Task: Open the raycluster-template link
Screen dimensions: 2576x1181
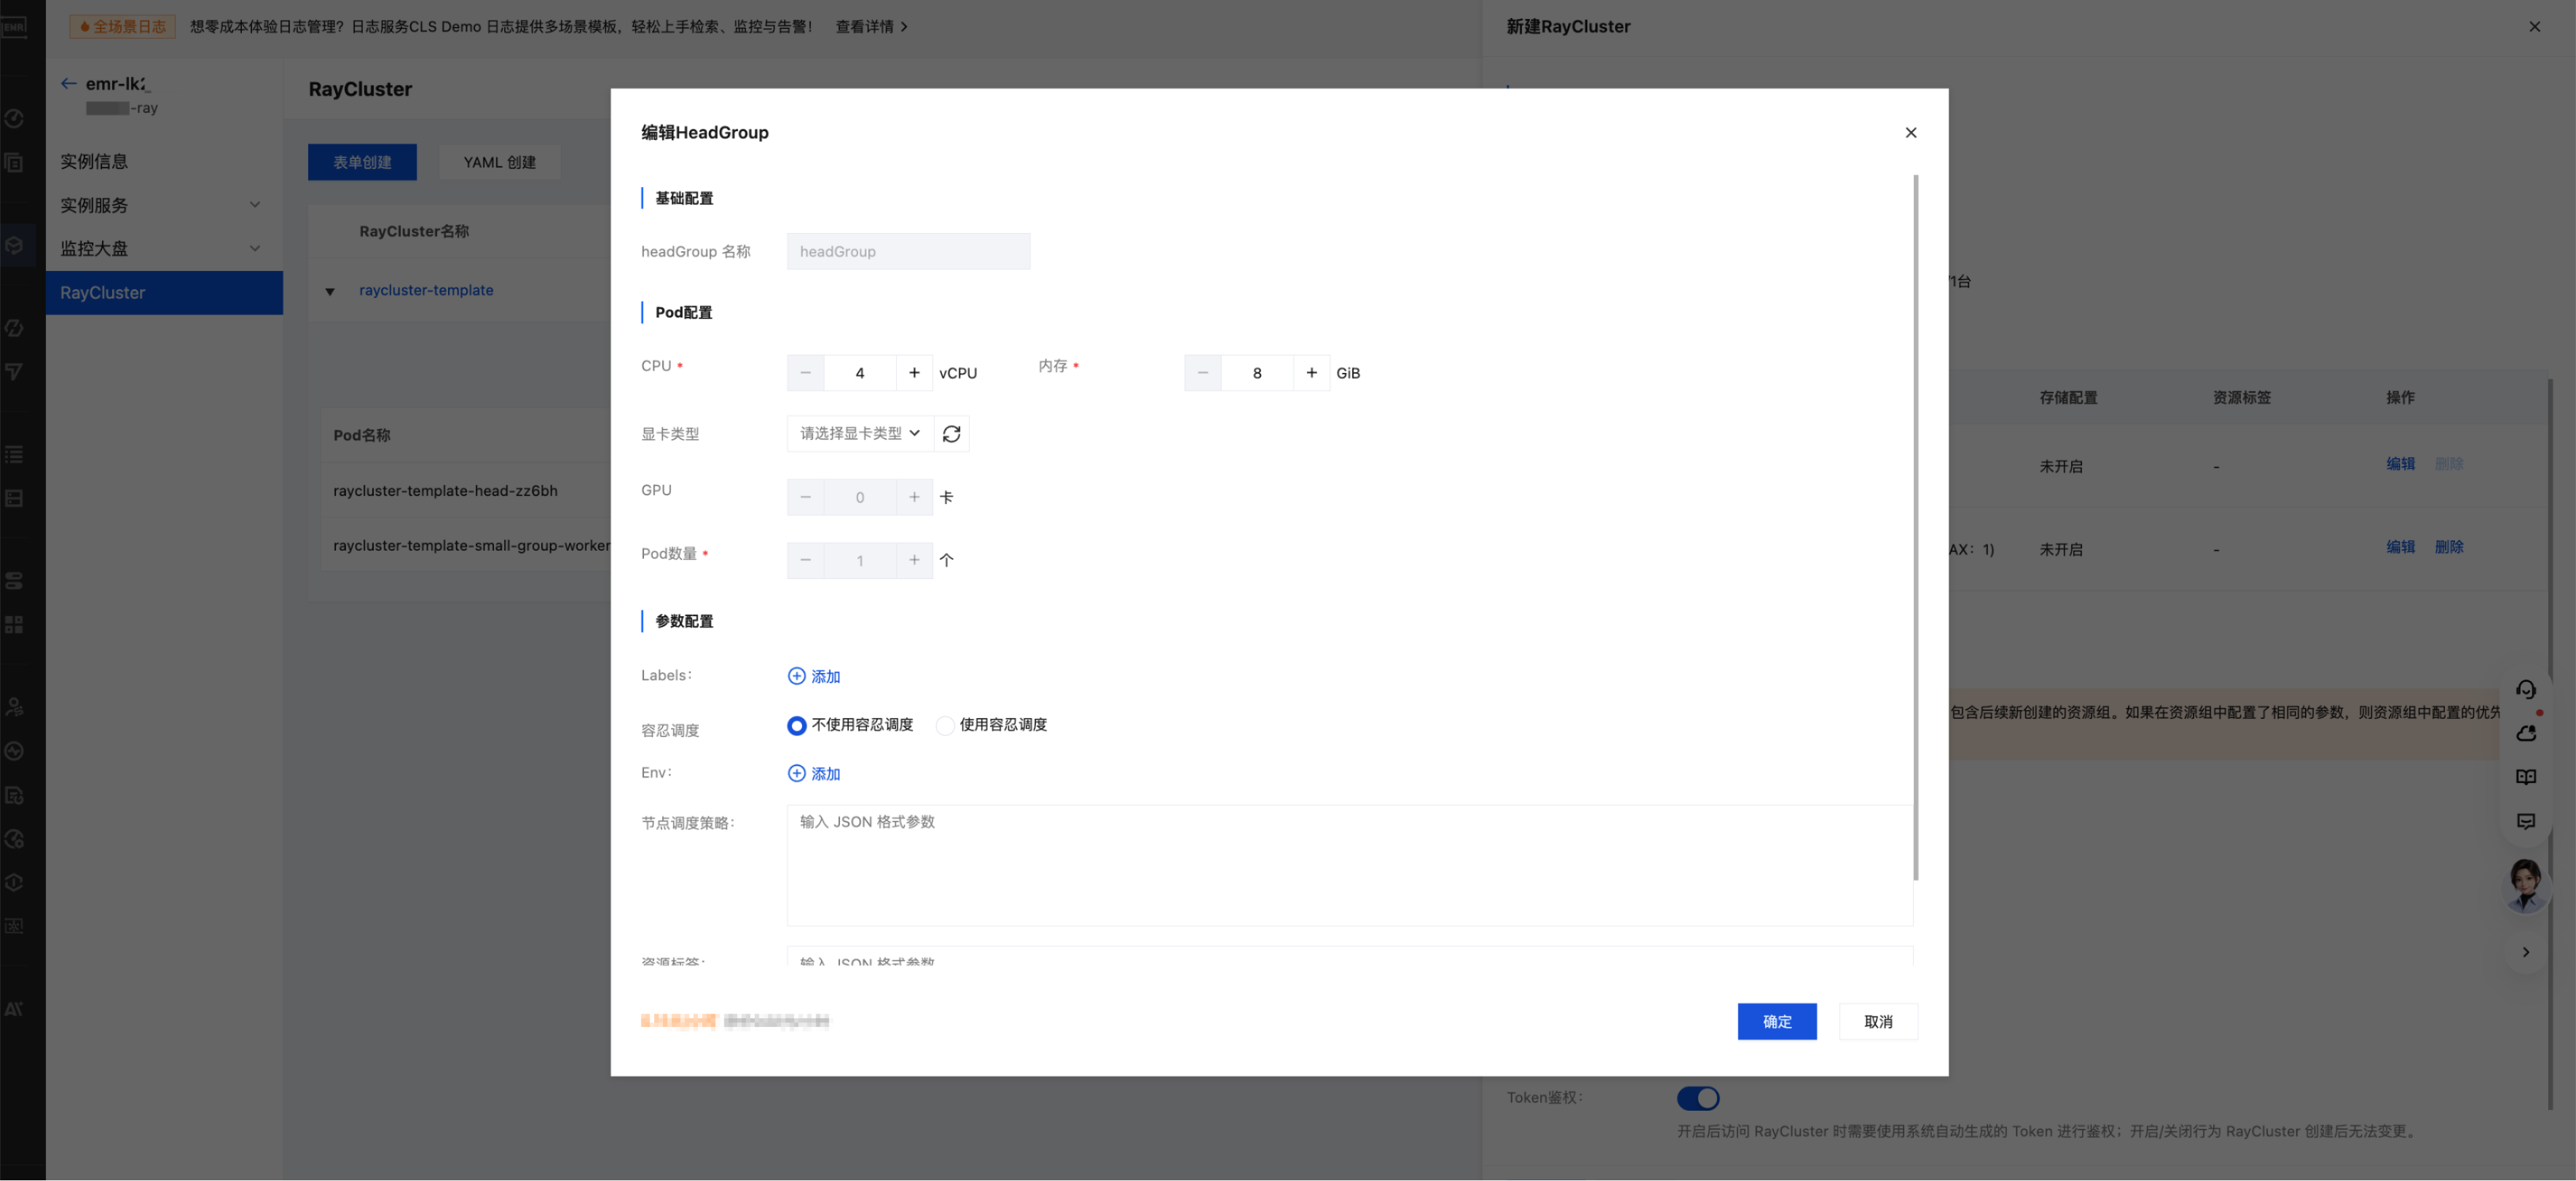Action: (x=426, y=290)
